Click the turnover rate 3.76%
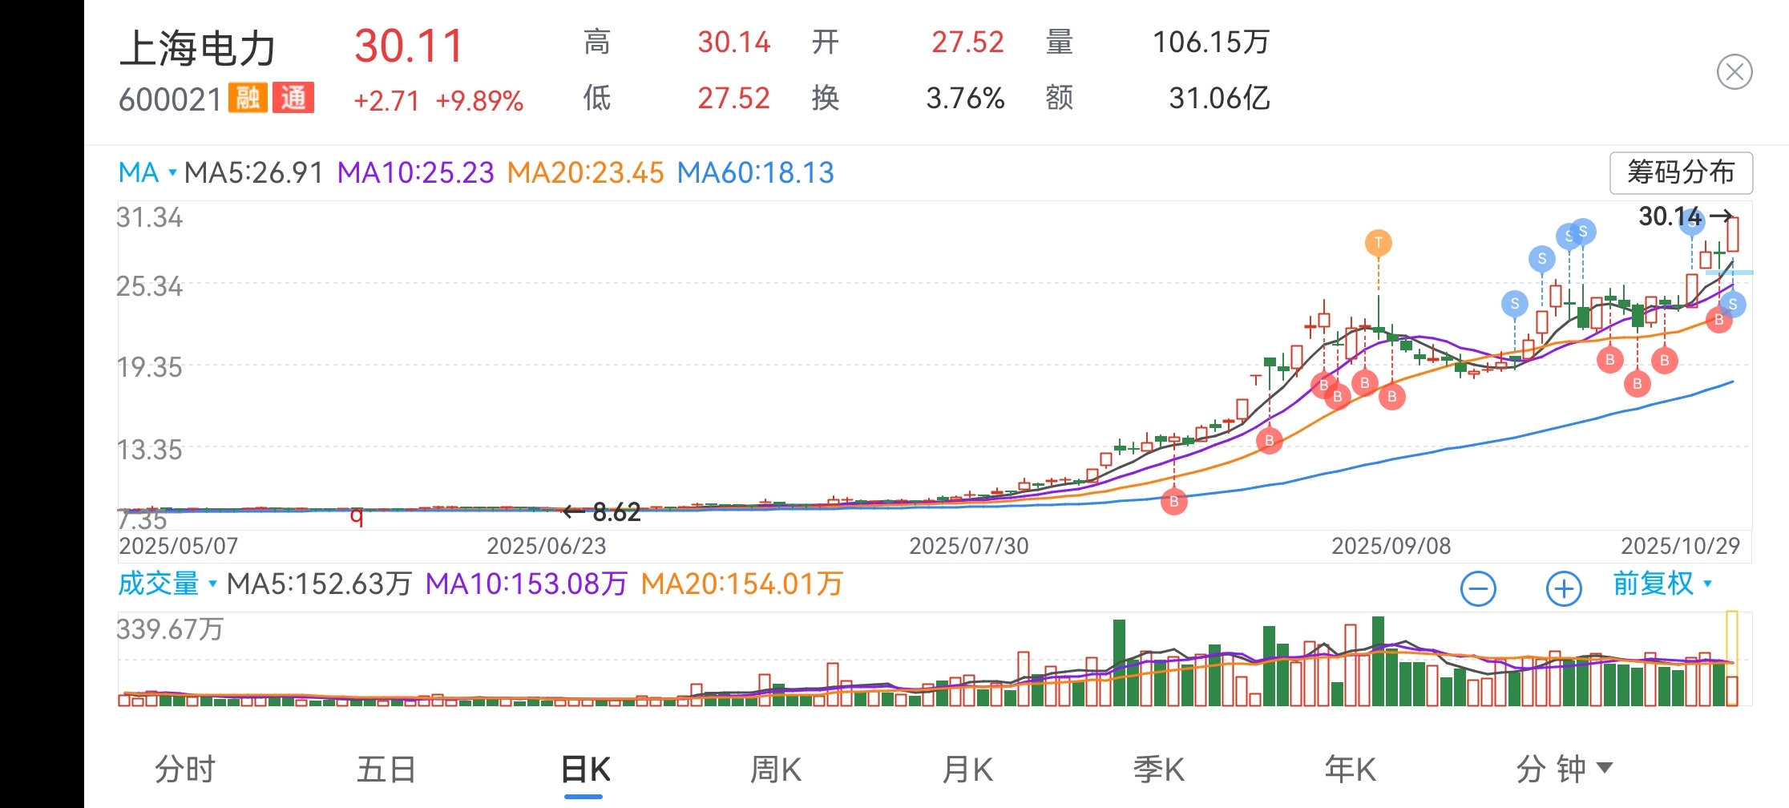 click(x=965, y=99)
